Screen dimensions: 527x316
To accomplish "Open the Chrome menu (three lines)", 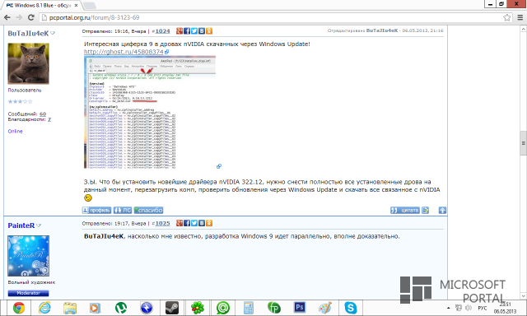I will coord(520,17).
